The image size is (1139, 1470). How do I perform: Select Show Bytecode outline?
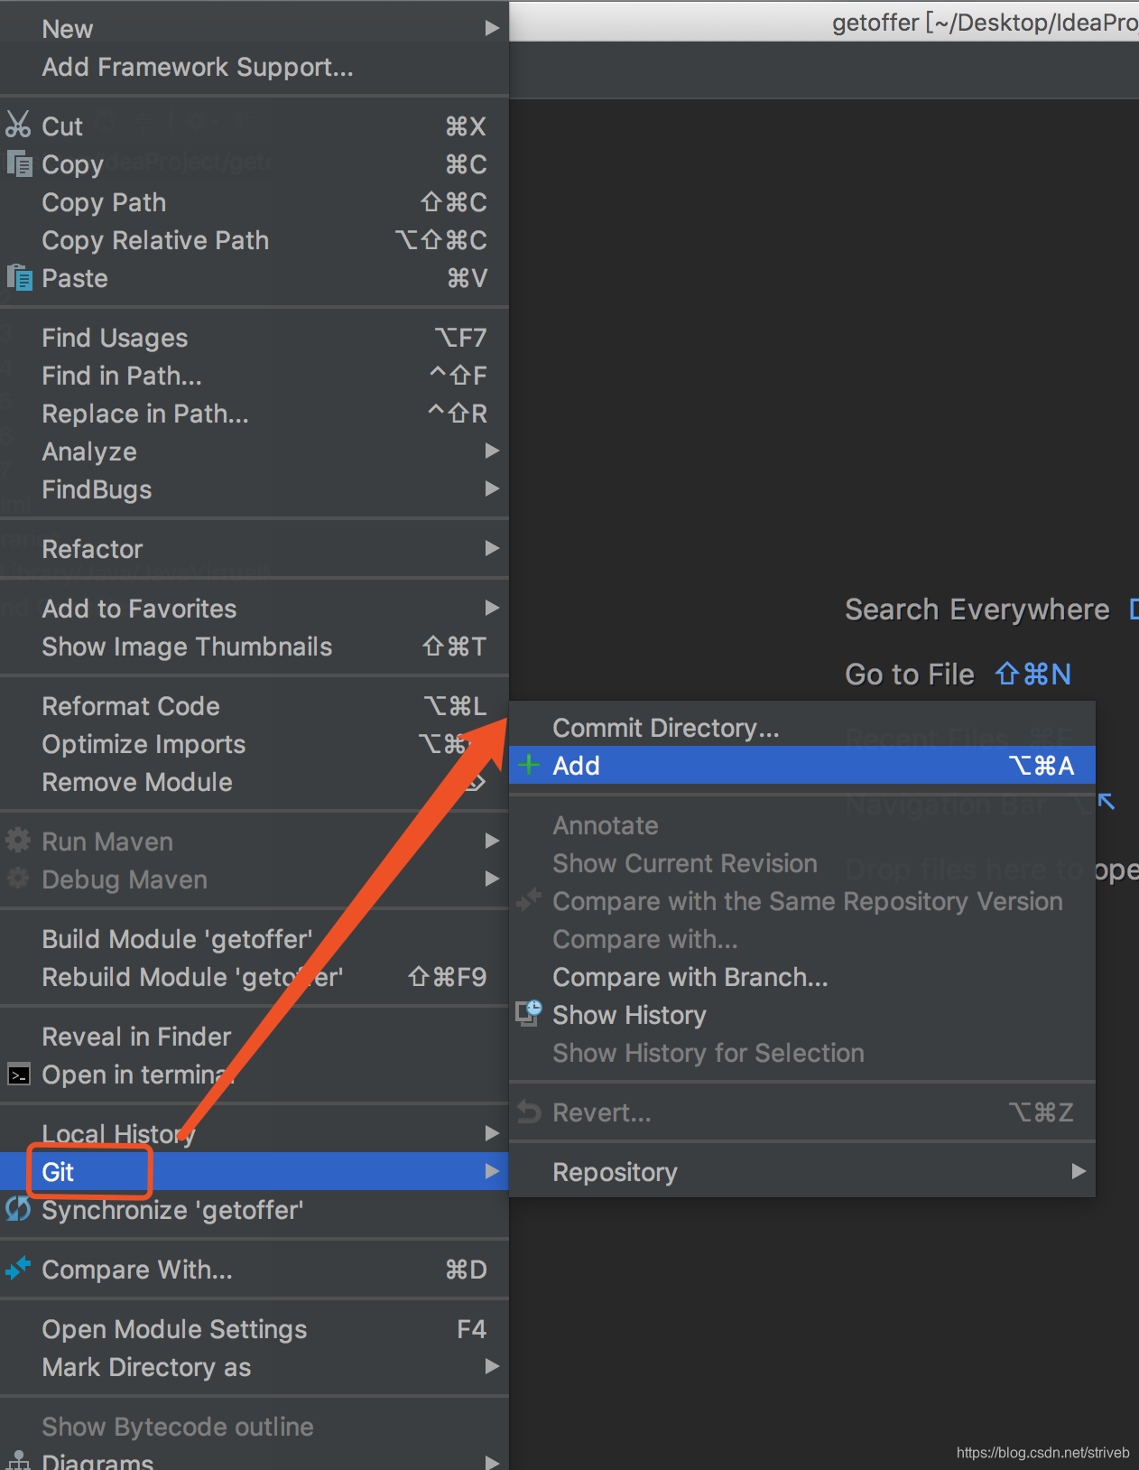point(255,1427)
